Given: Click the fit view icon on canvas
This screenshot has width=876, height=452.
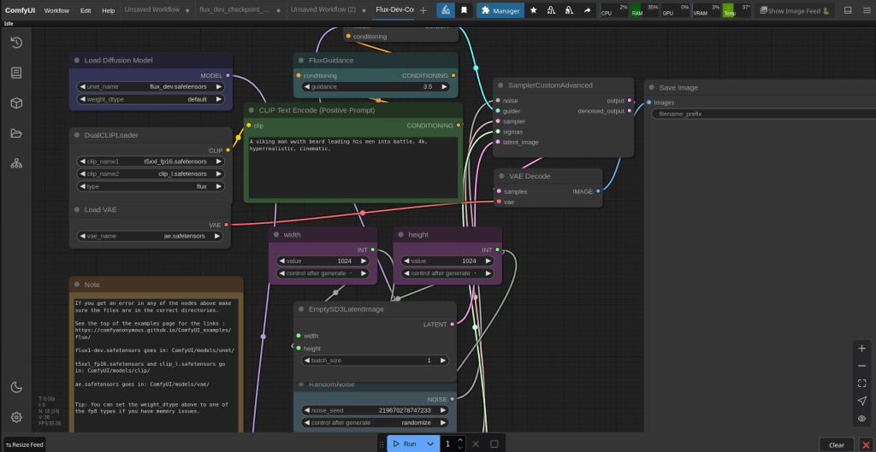Looking at the screenshot, I should click(x=861, y=383).
